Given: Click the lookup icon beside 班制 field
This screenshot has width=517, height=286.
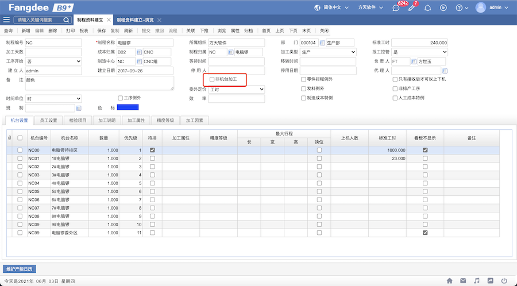Looking at the screenshot, I should [x=79, y=108].
